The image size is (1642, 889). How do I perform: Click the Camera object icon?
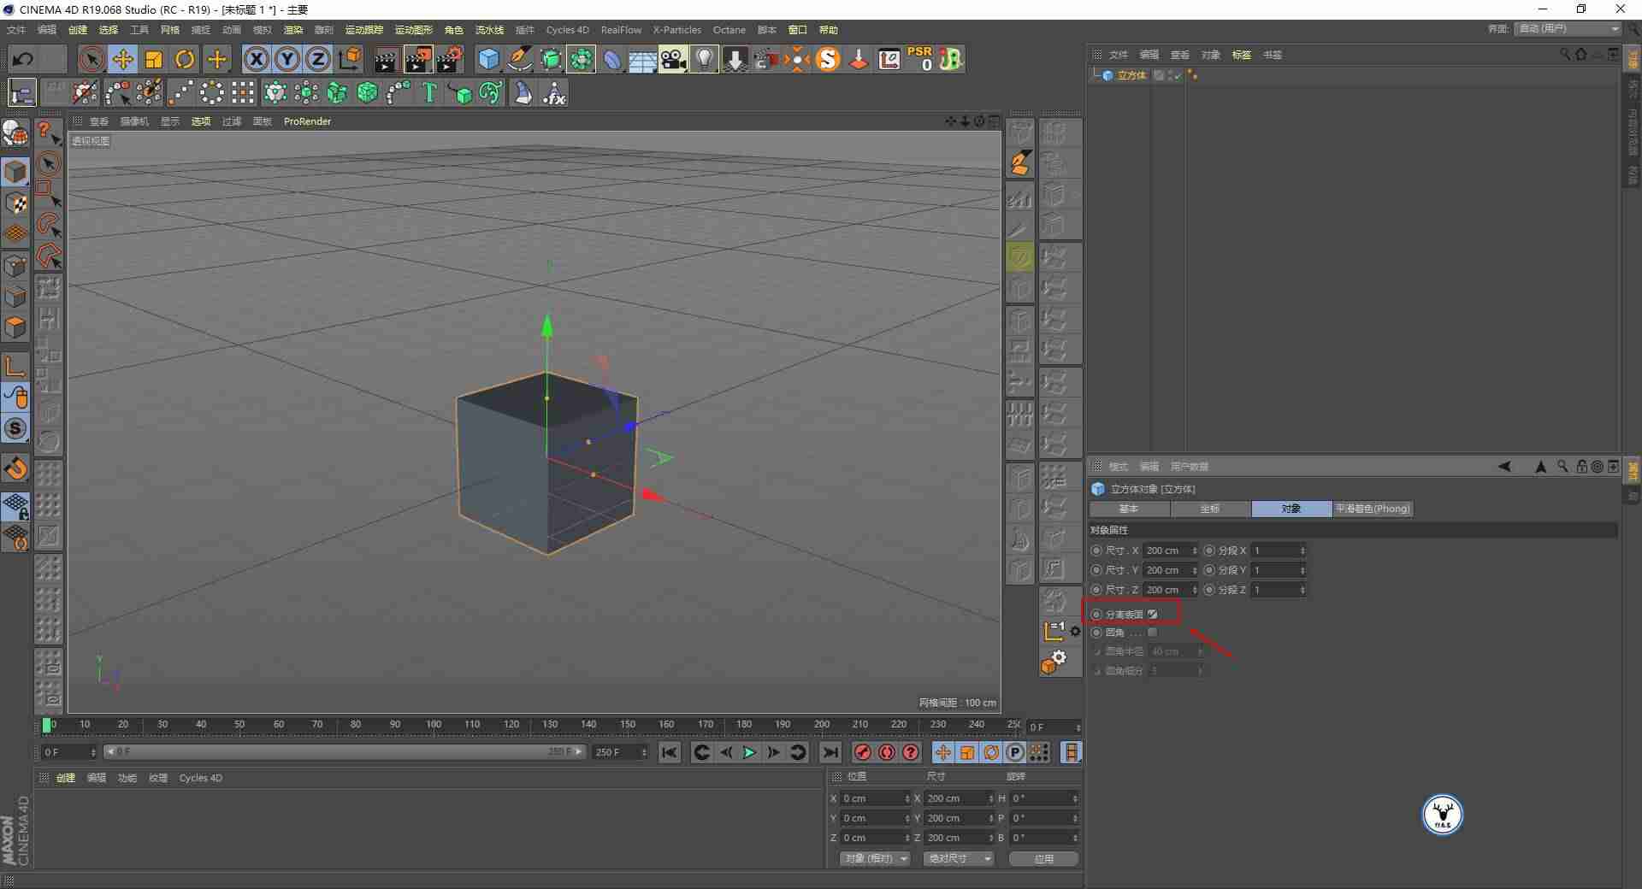[673, 59]
